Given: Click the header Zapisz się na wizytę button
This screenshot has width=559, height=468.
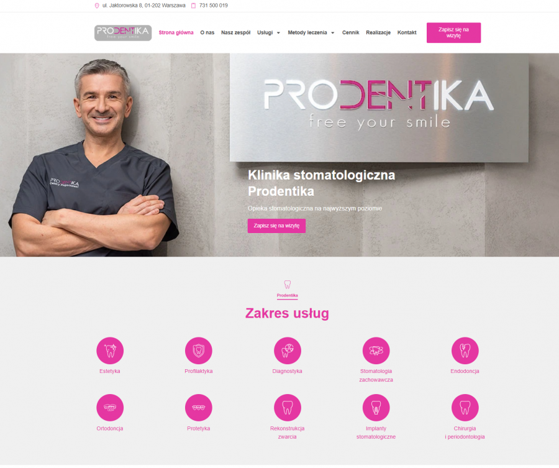Looking at the screenshot, I should tap(453, 33).
